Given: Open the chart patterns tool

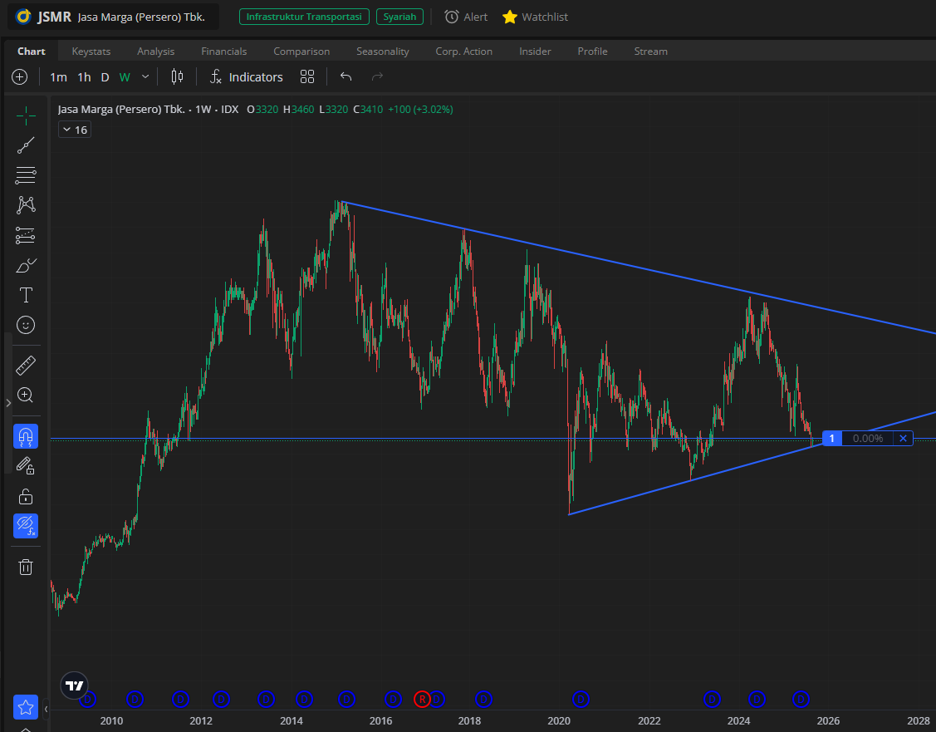Looking at the screenshot, I should click(x=26, y=204).
